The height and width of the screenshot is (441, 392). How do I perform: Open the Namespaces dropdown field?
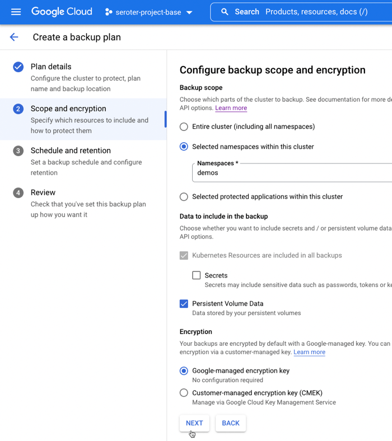click(291, 173)
